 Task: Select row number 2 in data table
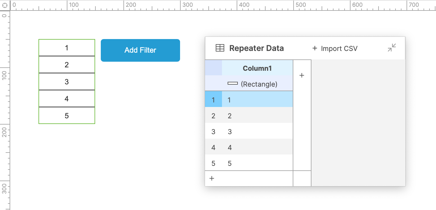(x=213, y=116)
